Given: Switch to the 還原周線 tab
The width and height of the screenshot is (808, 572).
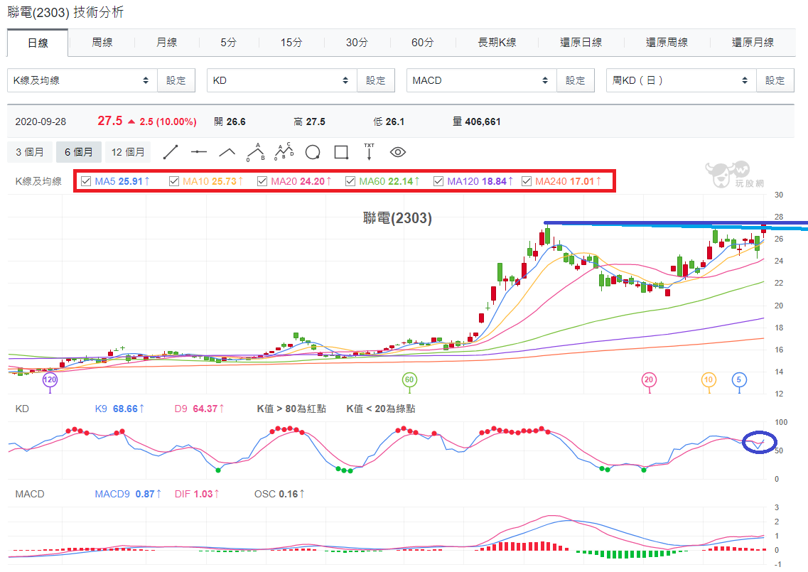Looking at the screenshot, I should tap(667, 42).
